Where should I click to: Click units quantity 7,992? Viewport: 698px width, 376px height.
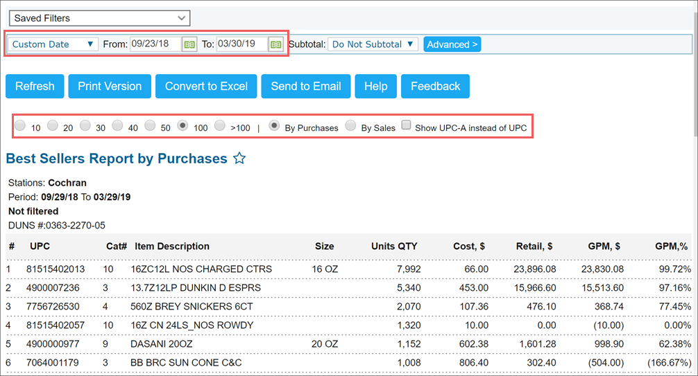point(409,269)
